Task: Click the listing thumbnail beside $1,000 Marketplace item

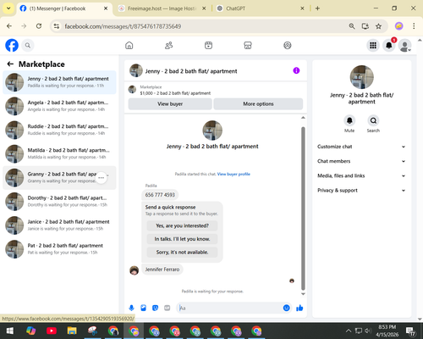Action: [x=132, y=90]
